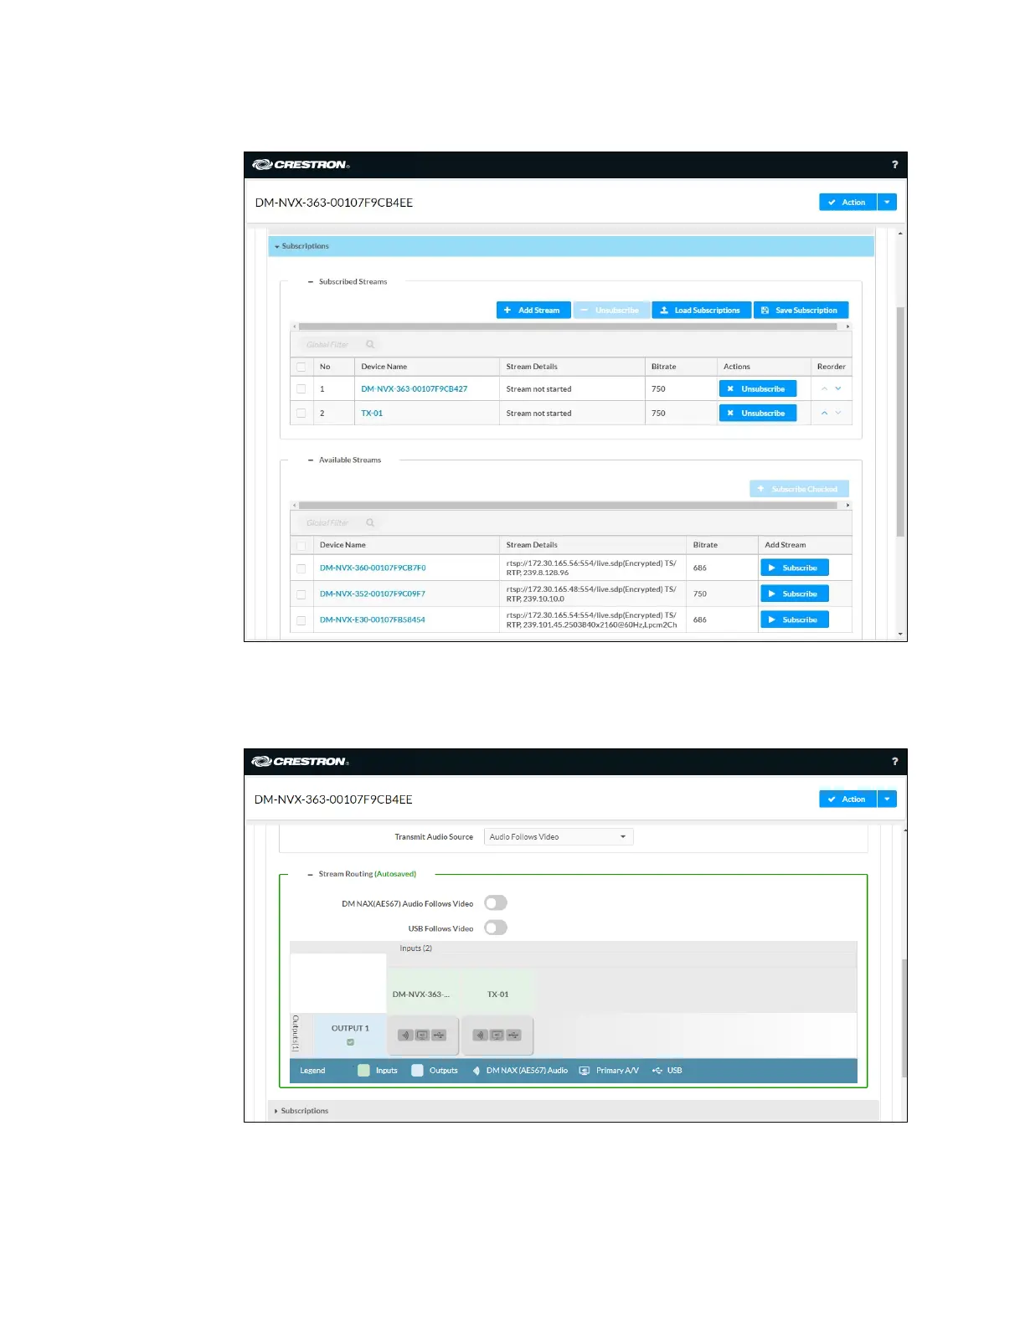Click Crestron logo above the Subscribed Streams screen

pyautogui.click(x=301, y=165)
